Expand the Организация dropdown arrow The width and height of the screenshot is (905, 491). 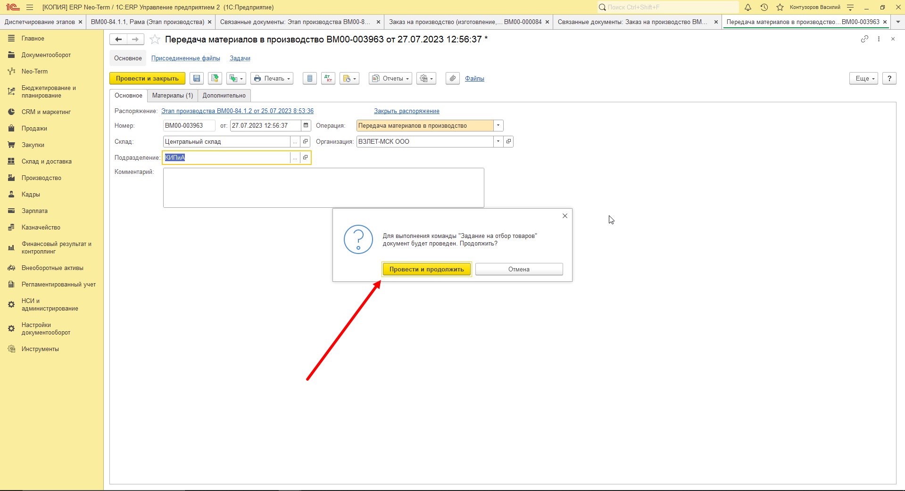498,141
